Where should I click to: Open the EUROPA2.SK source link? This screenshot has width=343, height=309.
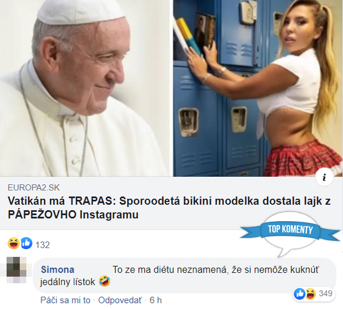[33, 188]
